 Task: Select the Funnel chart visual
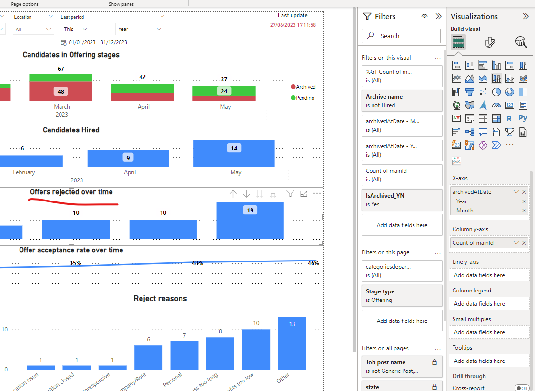(x=469, y=92)
